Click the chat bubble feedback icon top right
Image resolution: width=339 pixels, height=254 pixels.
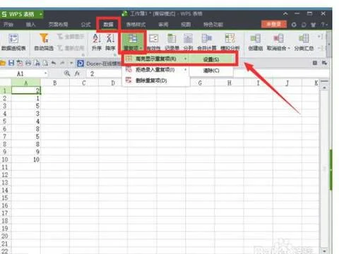point(304,25)
